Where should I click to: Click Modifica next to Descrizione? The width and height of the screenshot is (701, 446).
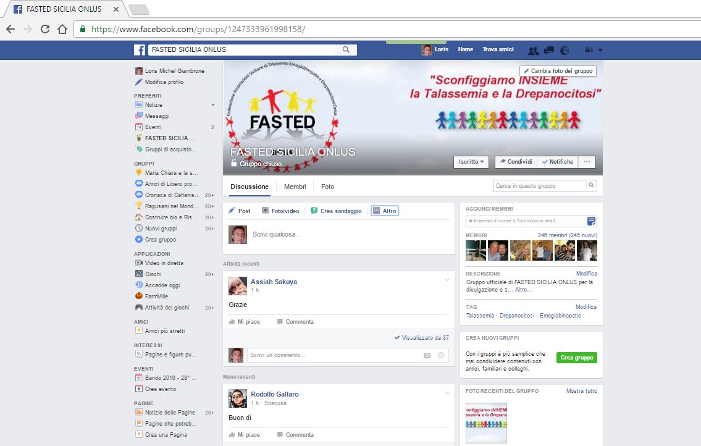587,273
